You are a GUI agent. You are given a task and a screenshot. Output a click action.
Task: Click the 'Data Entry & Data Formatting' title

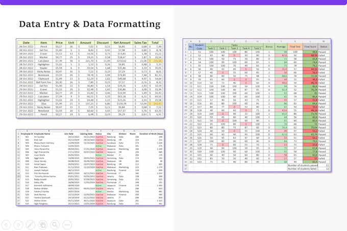tap(90, 24)
